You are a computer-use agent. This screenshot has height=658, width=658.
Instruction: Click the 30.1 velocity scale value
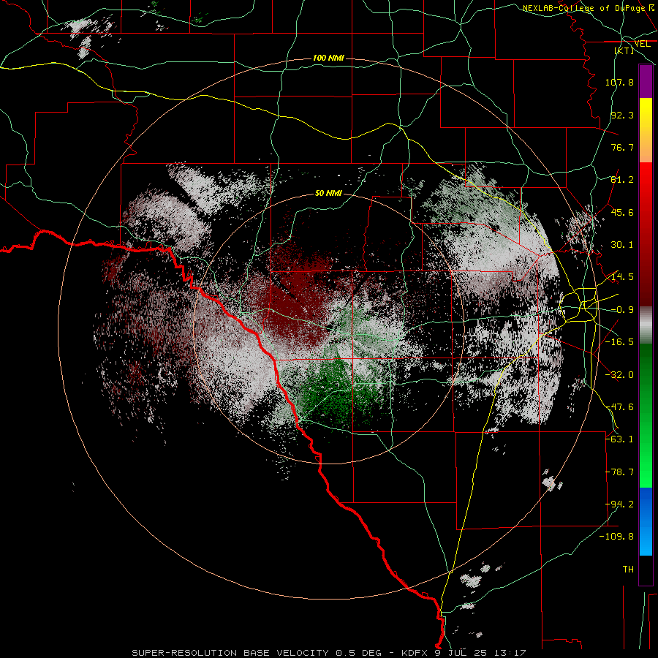pyautogui.click(x=622, y=245)
